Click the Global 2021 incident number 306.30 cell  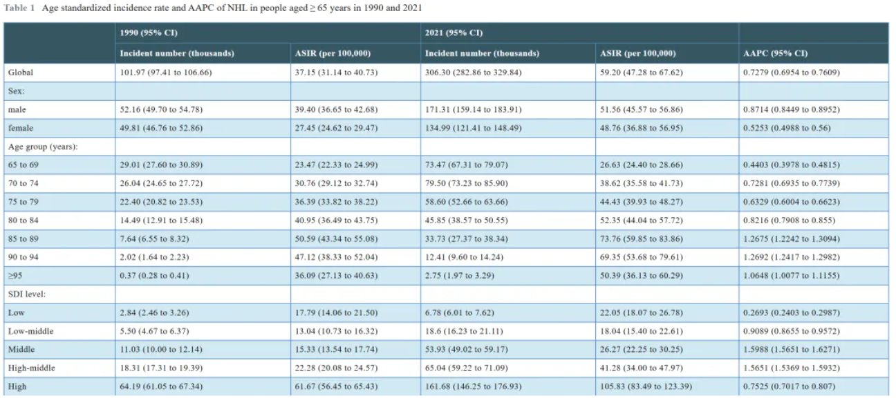480,73
